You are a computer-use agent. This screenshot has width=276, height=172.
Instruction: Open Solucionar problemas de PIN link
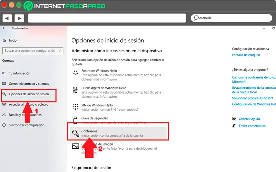click(x=252, y=98)
